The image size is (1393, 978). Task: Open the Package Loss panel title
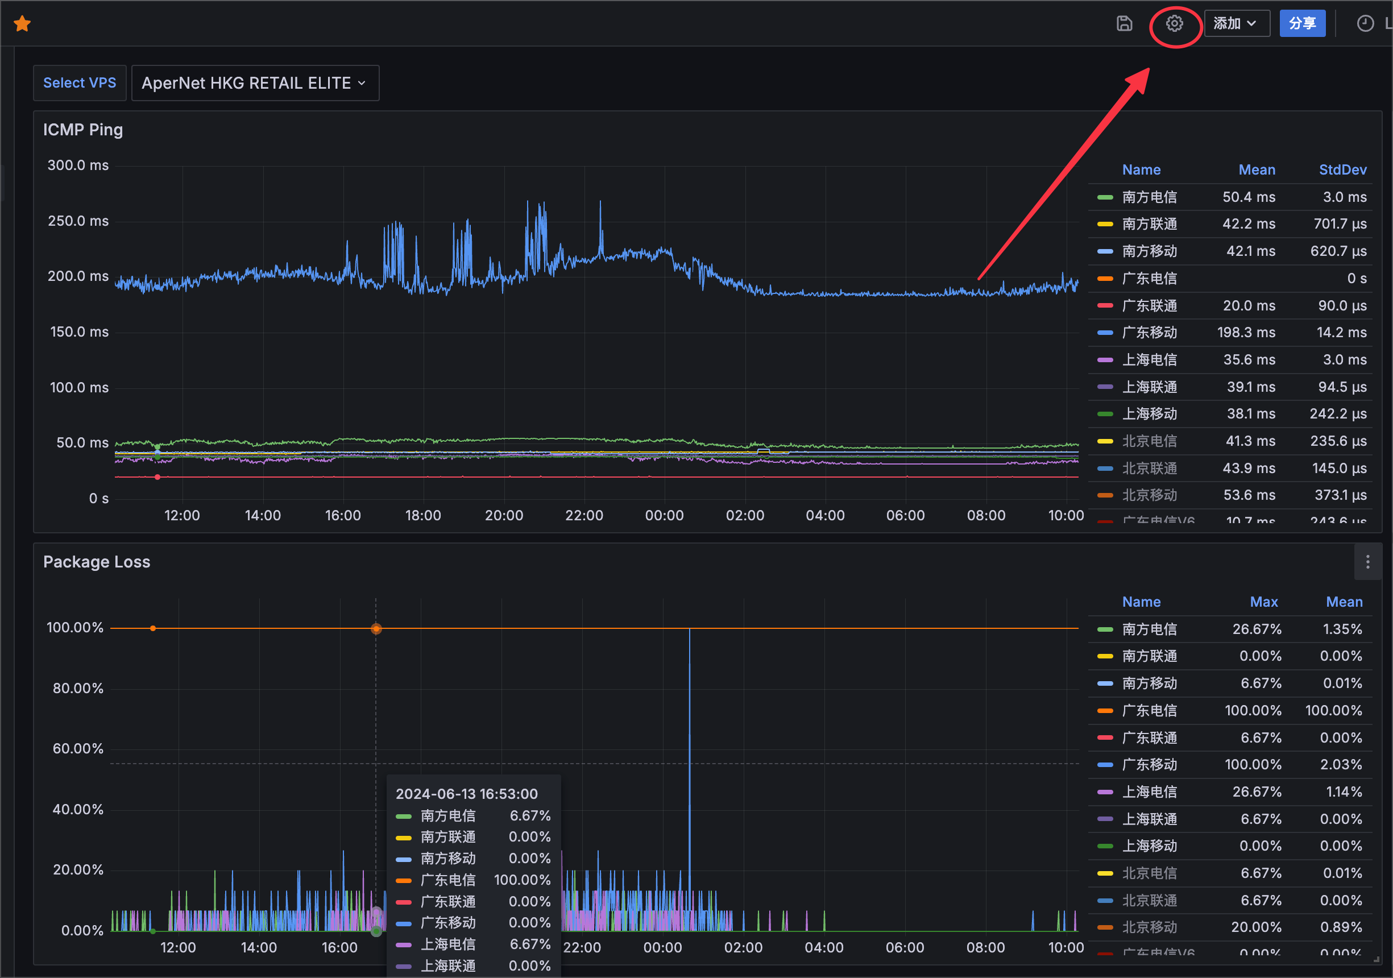[97, 562]
